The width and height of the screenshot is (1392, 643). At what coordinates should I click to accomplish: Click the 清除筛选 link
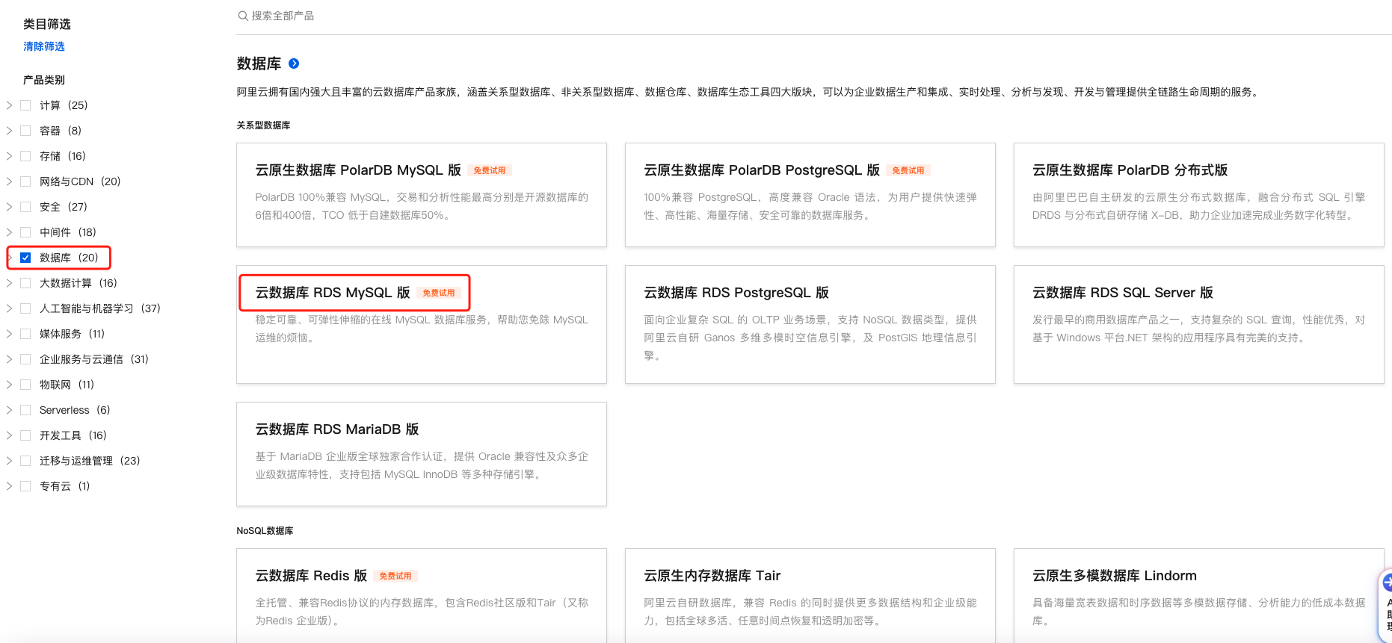44,46
